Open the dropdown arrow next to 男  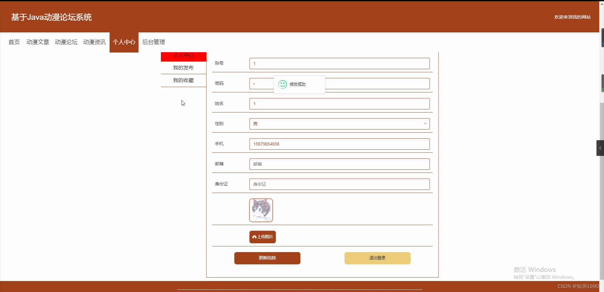[x=425, y=124]
